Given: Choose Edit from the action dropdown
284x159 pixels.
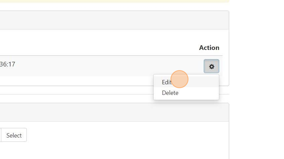Looking at the screenshot, I should 166,82.
